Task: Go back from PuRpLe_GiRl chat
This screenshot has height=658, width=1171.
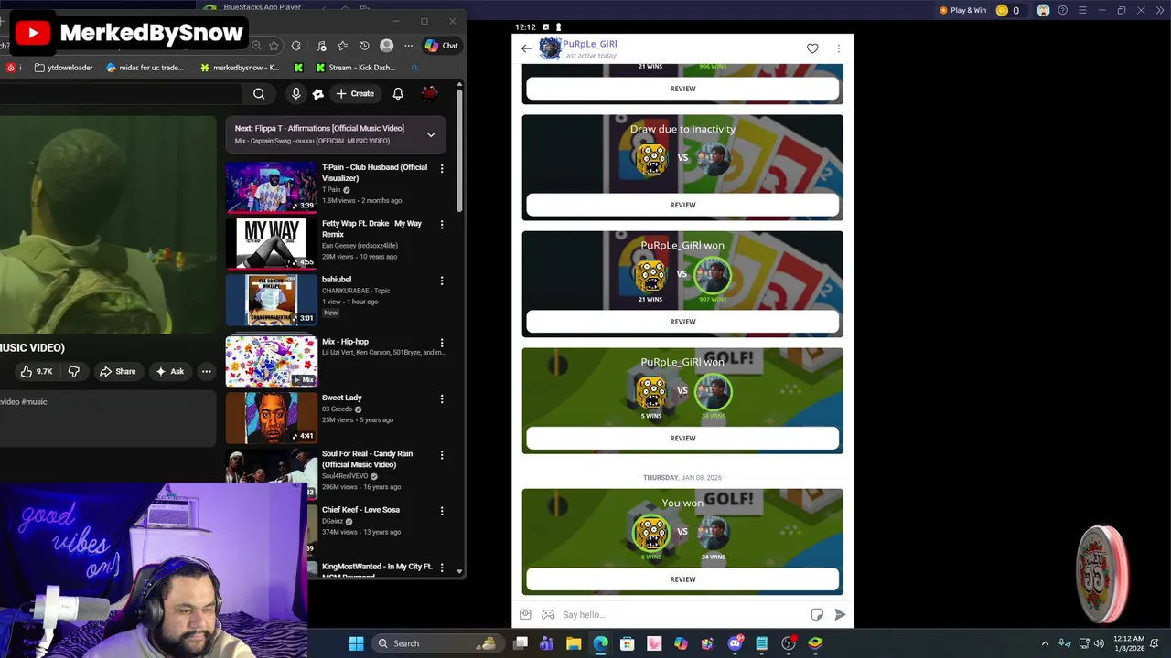Action: point(526,48)
